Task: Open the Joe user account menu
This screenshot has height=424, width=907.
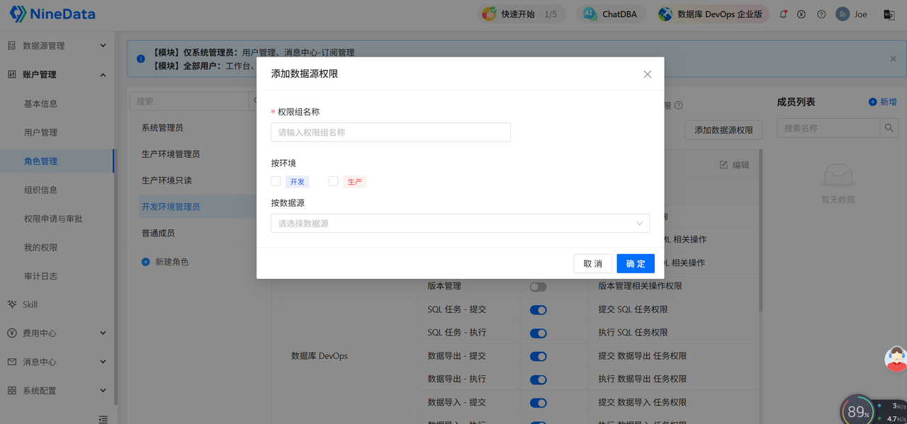Action: pos(852,14)
